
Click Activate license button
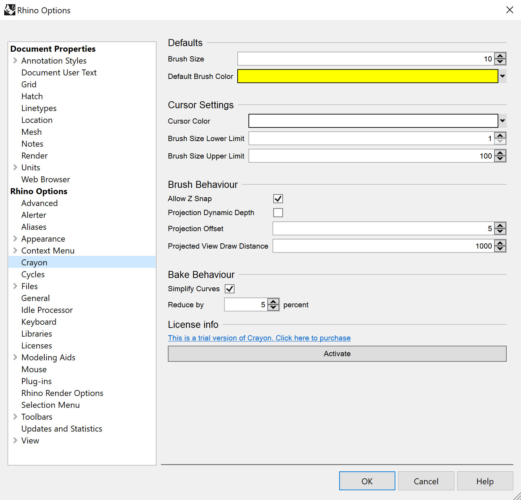click(337, 354)
